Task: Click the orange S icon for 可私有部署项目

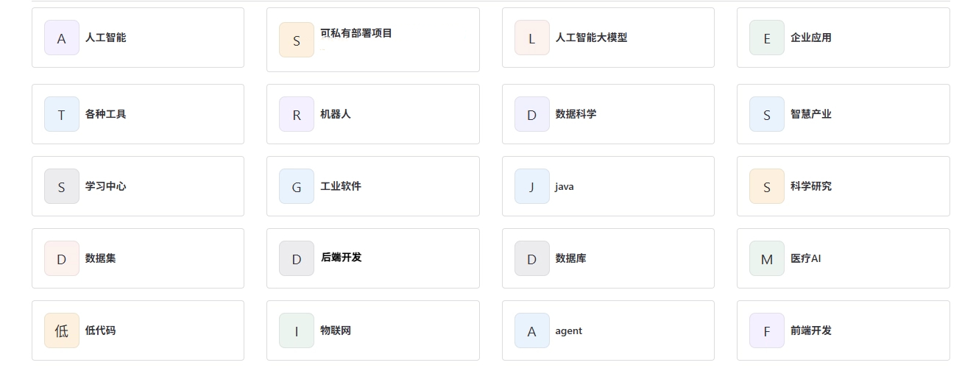Action: tap(297, 40)
